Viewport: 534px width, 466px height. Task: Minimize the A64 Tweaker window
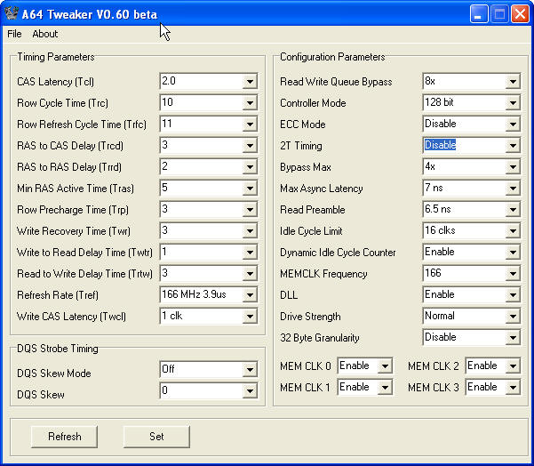coord(479,14)
